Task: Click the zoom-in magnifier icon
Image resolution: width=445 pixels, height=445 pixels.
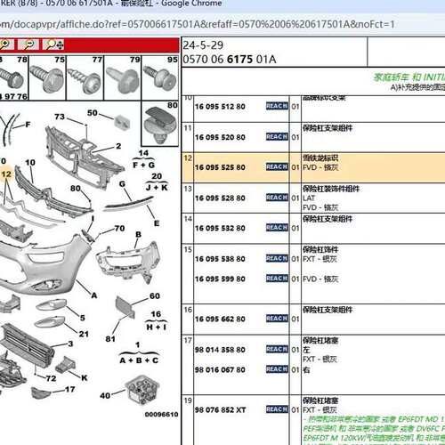Action: click(6, 44)
